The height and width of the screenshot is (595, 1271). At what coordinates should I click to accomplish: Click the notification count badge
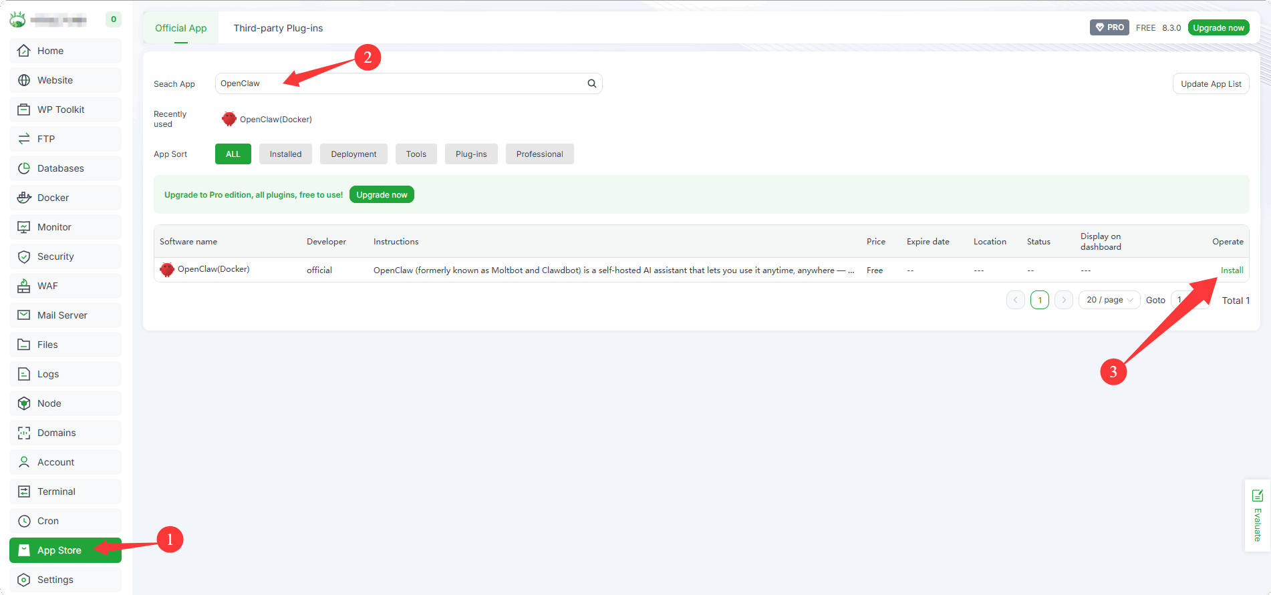(114, 19)
